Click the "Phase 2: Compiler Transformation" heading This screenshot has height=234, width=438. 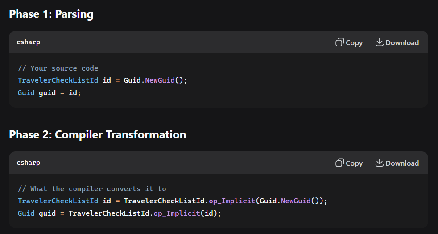(x=98, y=134)
